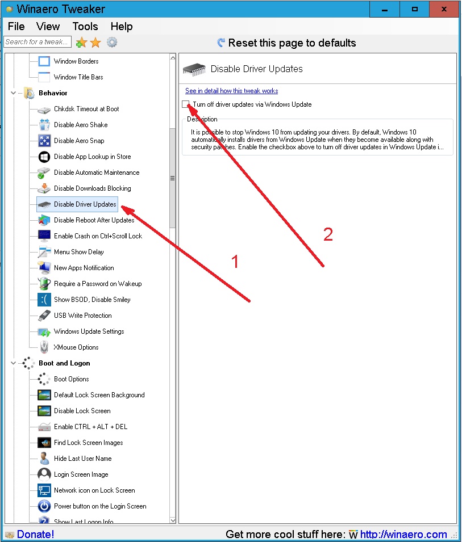Click the Menu Show Delay icon
This screenshot has height=542, width=462.
click(x=44, y=252)
